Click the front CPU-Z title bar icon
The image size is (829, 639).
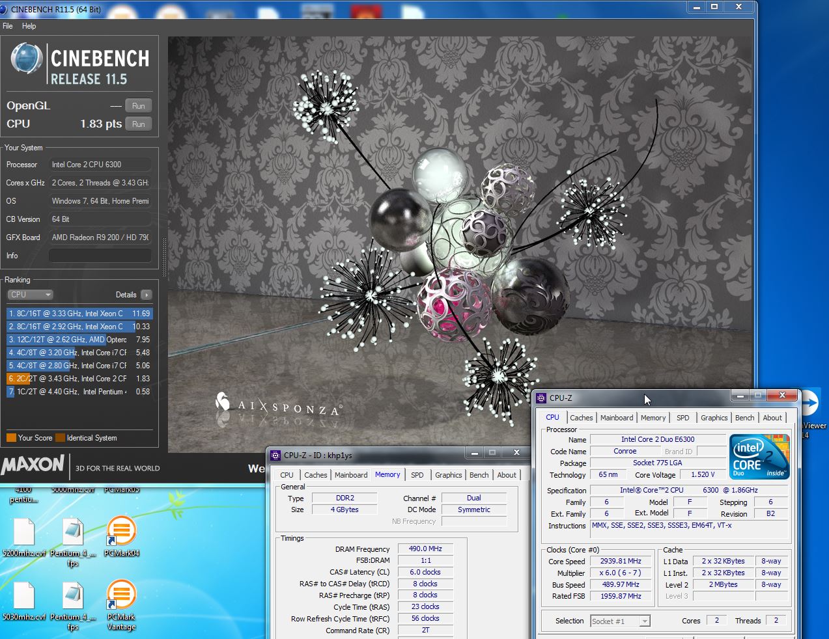(x=541, y=398)
